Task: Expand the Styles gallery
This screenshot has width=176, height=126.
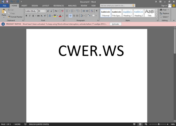Action: pos(156,16)
